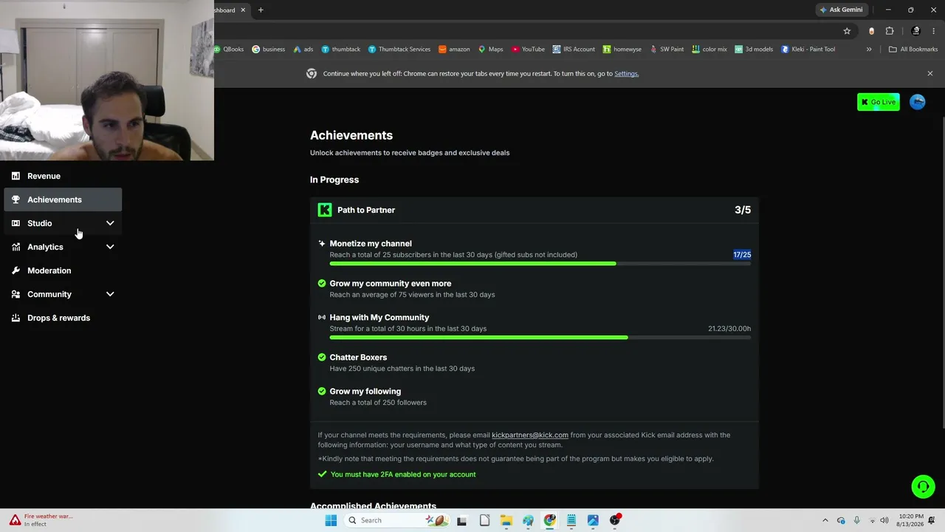Viewport: 945px width, 532px height.
Task: Show more bookmarks with the double chevron
Action: [x=869, y=50]
